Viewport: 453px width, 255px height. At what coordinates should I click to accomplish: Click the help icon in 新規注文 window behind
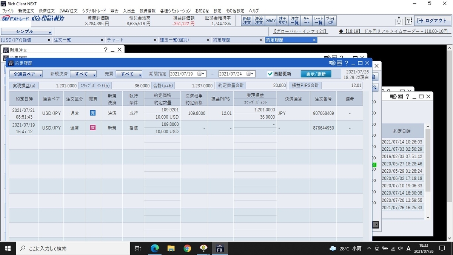tap(106, 49)
